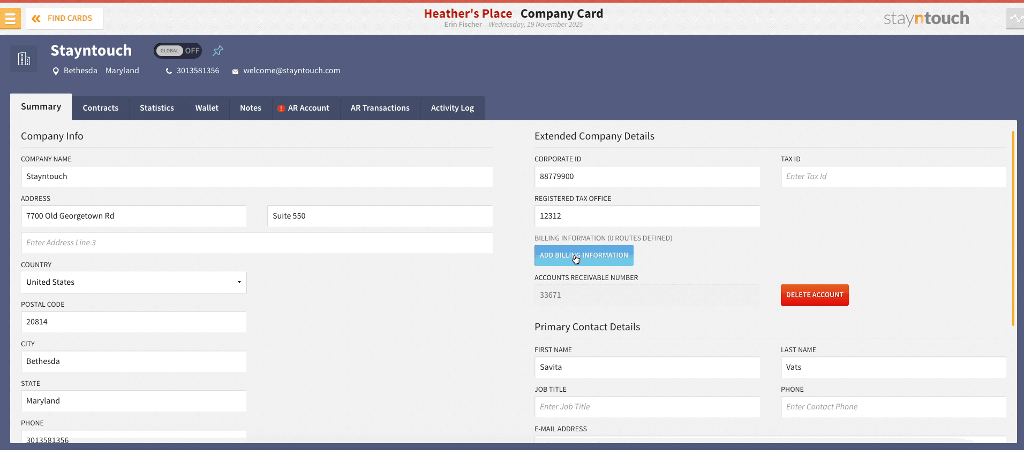Edit the First Name field Savita

click(647, 367)
